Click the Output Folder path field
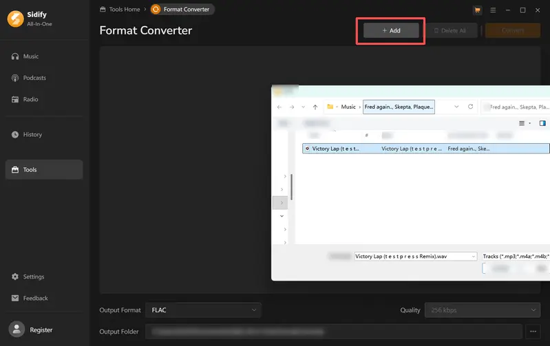Screen dimensions: 550x346 (x=334, y=332)
